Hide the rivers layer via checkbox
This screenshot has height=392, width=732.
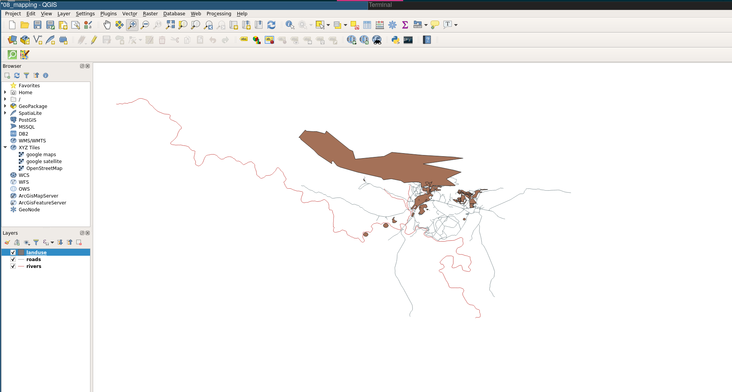pos(13,266)
